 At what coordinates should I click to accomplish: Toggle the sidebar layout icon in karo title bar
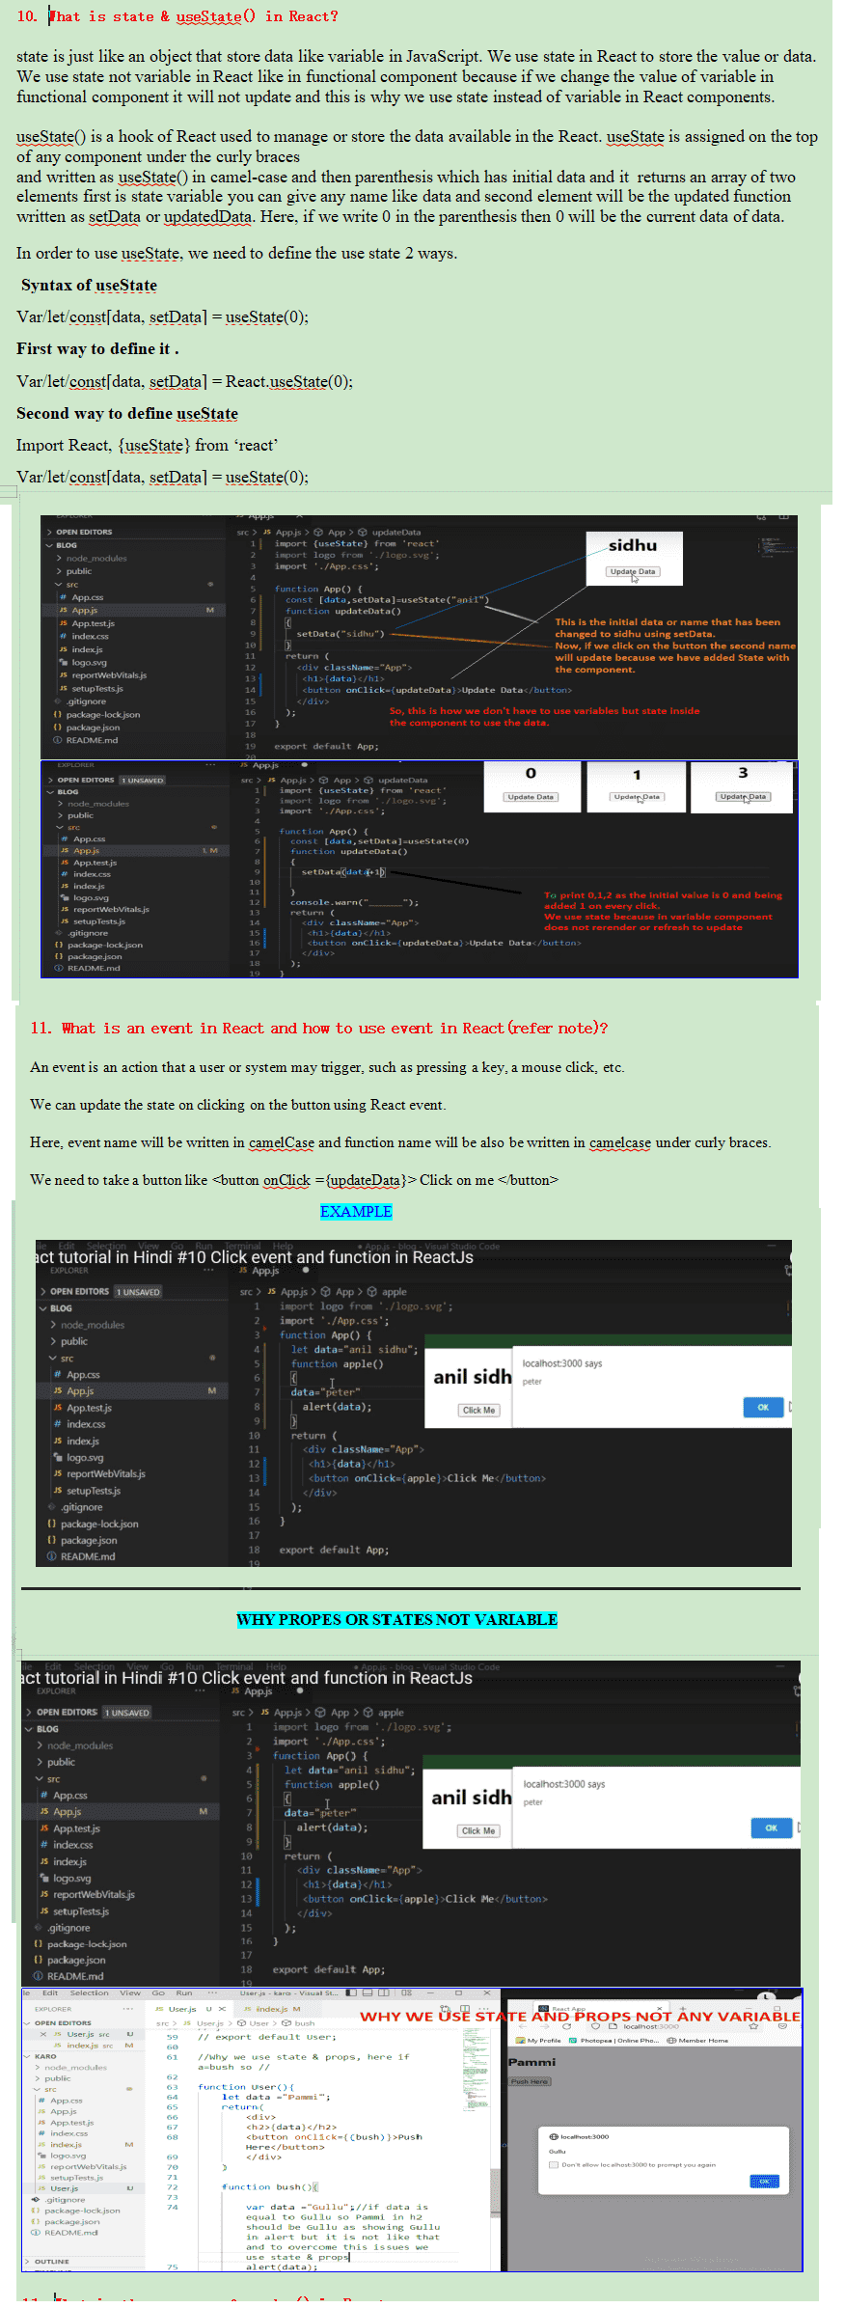351,1992
